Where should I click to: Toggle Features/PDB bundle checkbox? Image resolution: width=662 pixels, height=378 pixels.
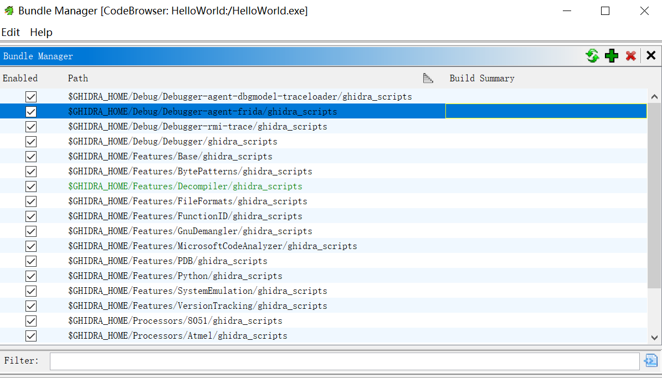(31, 261)
